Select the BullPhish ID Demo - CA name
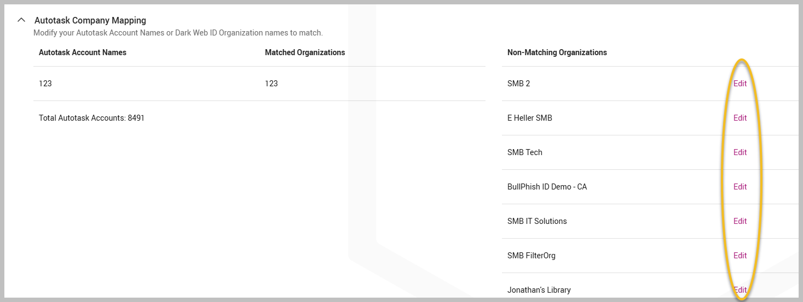This screenshot has height=302, width=803. pos(547,187)
